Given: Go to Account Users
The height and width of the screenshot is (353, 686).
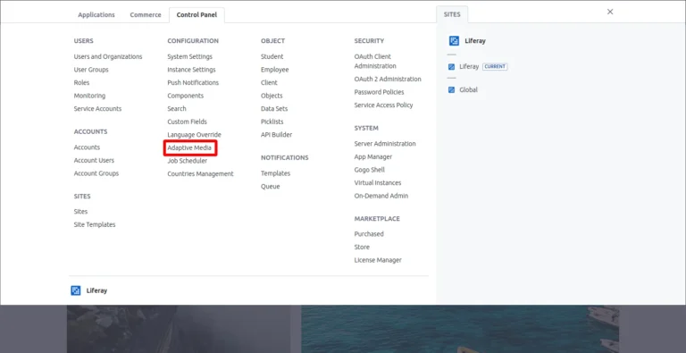Looking at the screenshot, I should (x=94, y=160).
